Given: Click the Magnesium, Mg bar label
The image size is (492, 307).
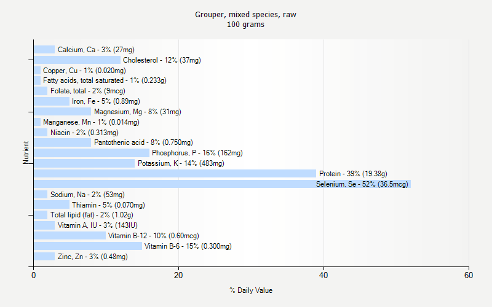Looking at the screenshot, I should [137, 112].
